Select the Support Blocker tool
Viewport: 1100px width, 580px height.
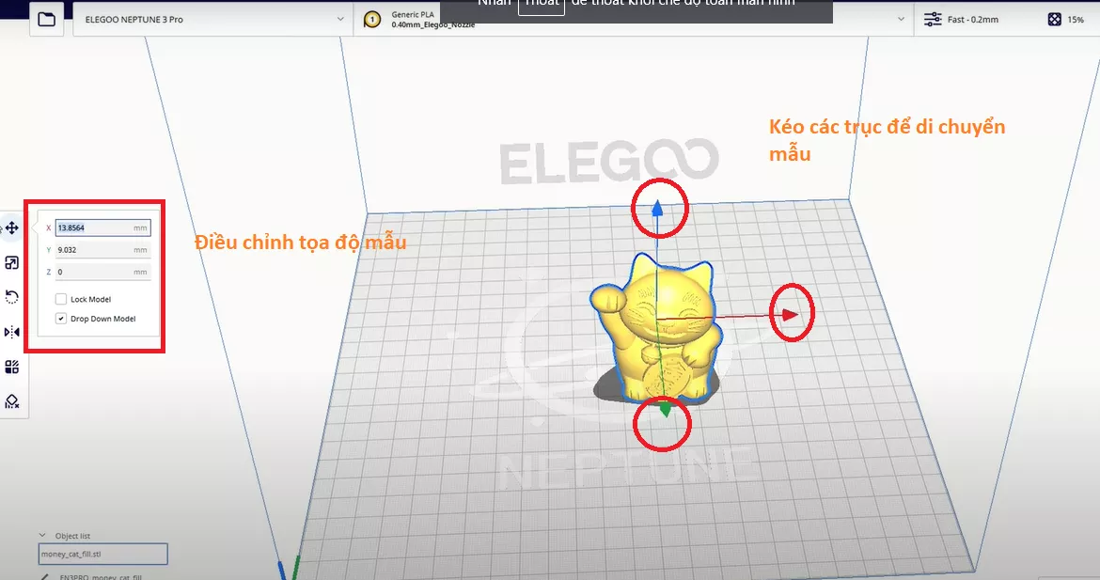click(x=12, y=401)
